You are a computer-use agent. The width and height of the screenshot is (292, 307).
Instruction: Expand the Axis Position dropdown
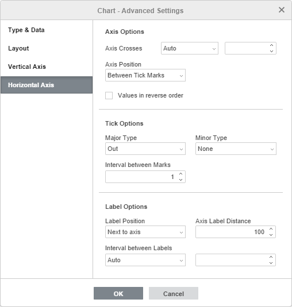[x=145, y=75]
